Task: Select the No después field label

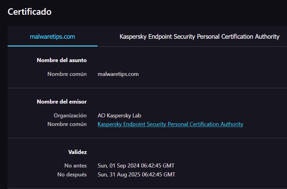Action: click(72, 175)
